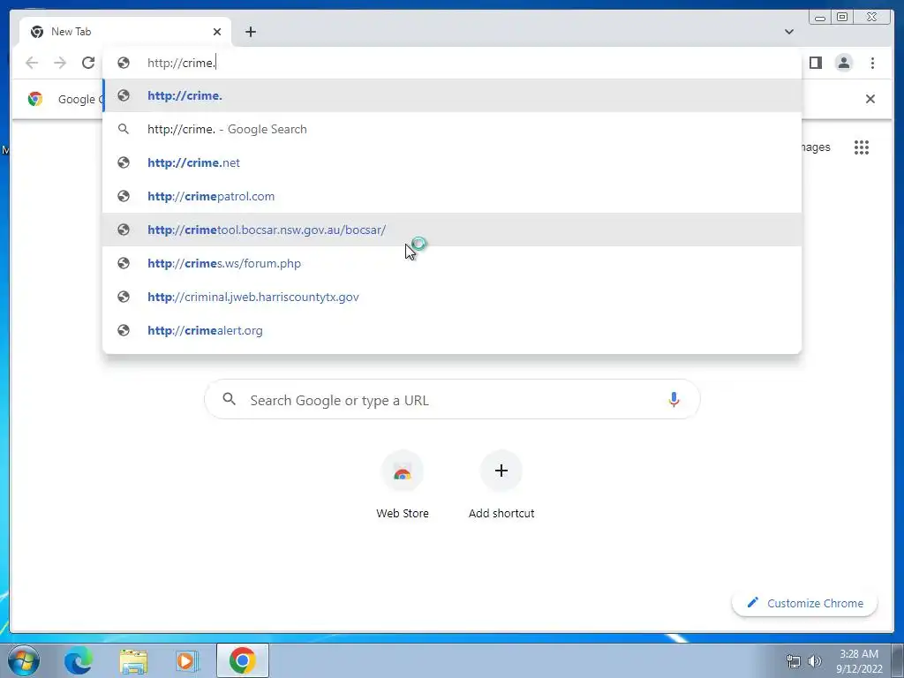Expand the tab search chevron

click(788, 32)
